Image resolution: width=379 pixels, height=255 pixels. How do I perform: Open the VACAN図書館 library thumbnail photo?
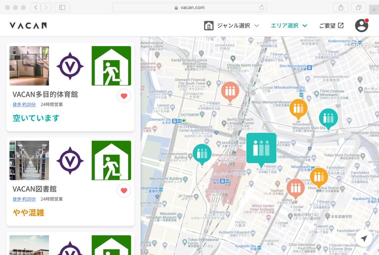[x=29, y=160]
